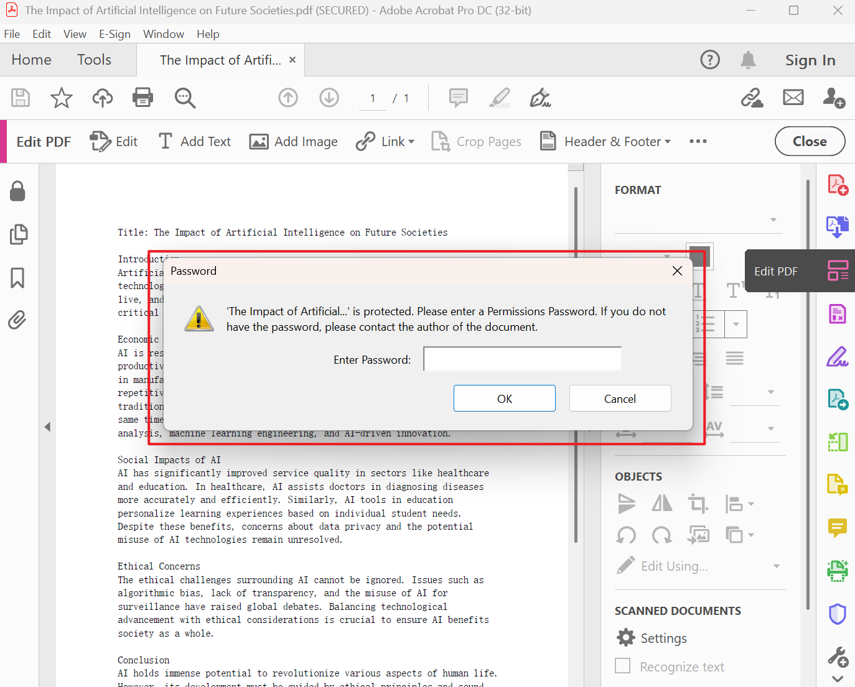
Task: Click the Edit tool in toolbar
Action: (x=114, y=142)
